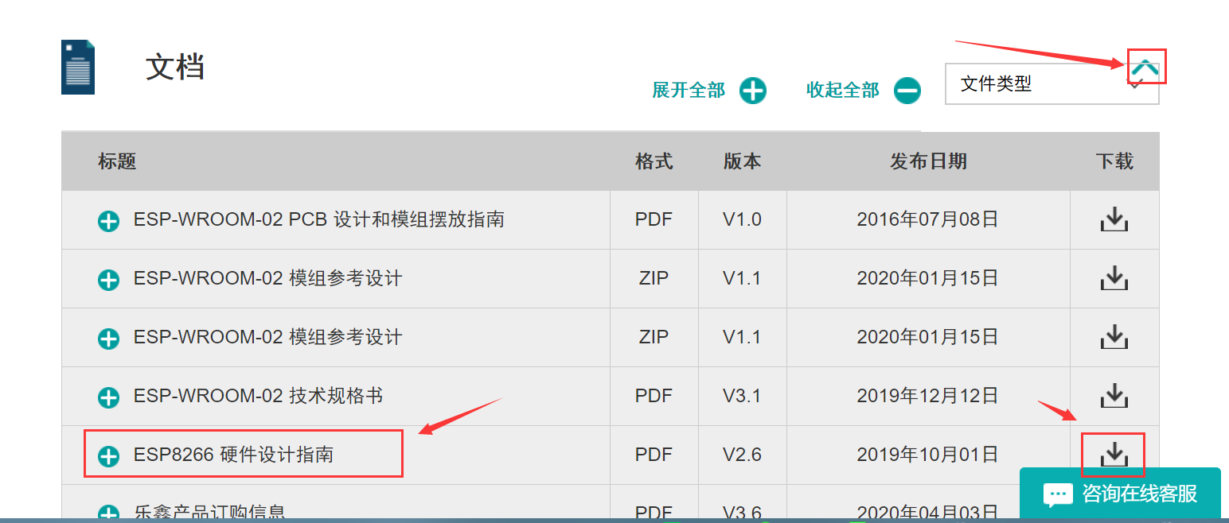Image resolution: width=1229 pixels, height=523 pixels.
Task: Click the 展开全部 link
Action: click(689, 91)
